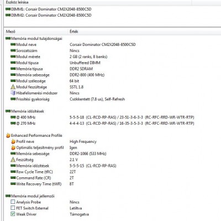This screenshot has height=221, width=221.
Task: Select the Letiltva value
Action: click(76, 208)
